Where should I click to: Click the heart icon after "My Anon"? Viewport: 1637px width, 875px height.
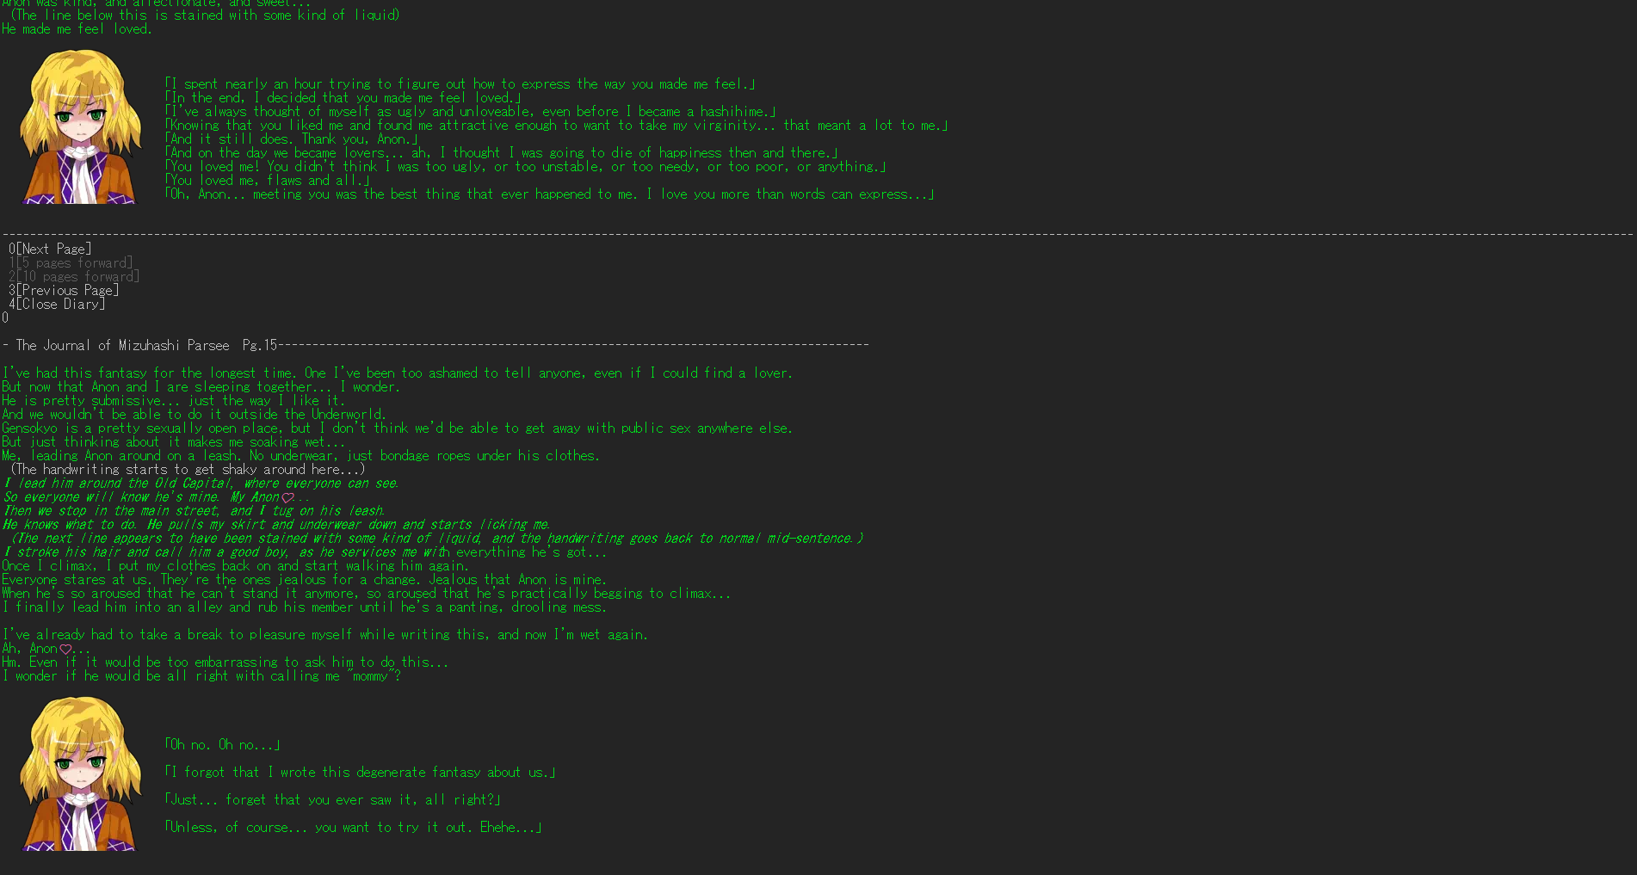(287, 497)
